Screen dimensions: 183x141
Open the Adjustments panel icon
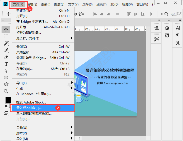(167, 28)
